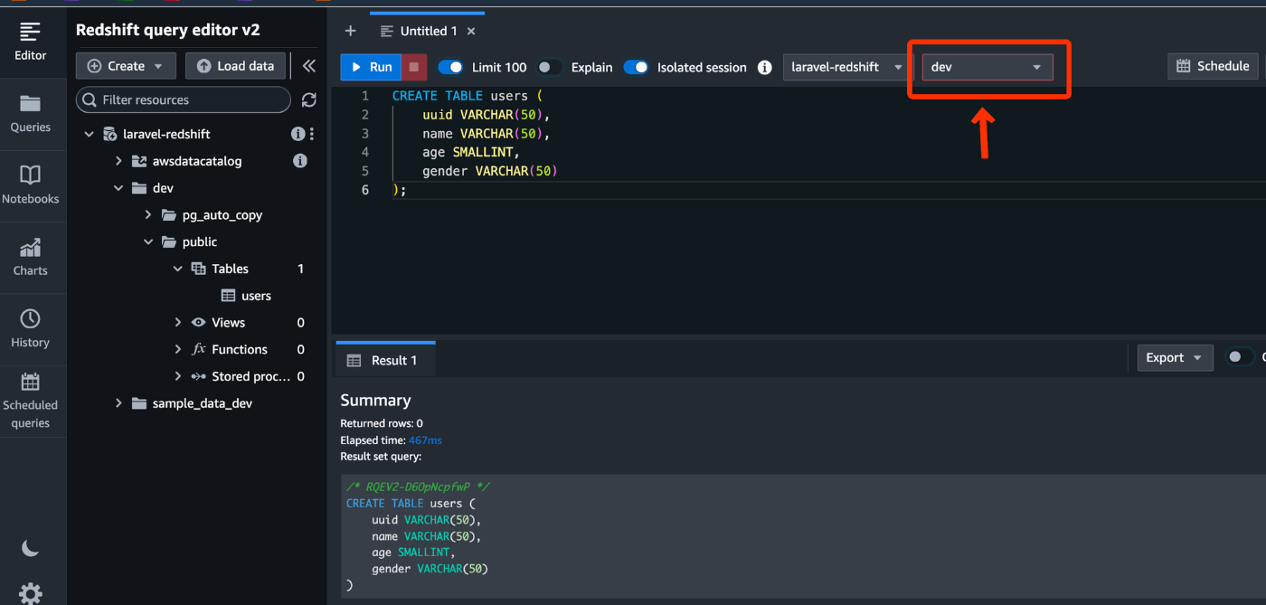Expand the sample_data_dev database
Screen dimensions: 1266x605
coord(118,403)
